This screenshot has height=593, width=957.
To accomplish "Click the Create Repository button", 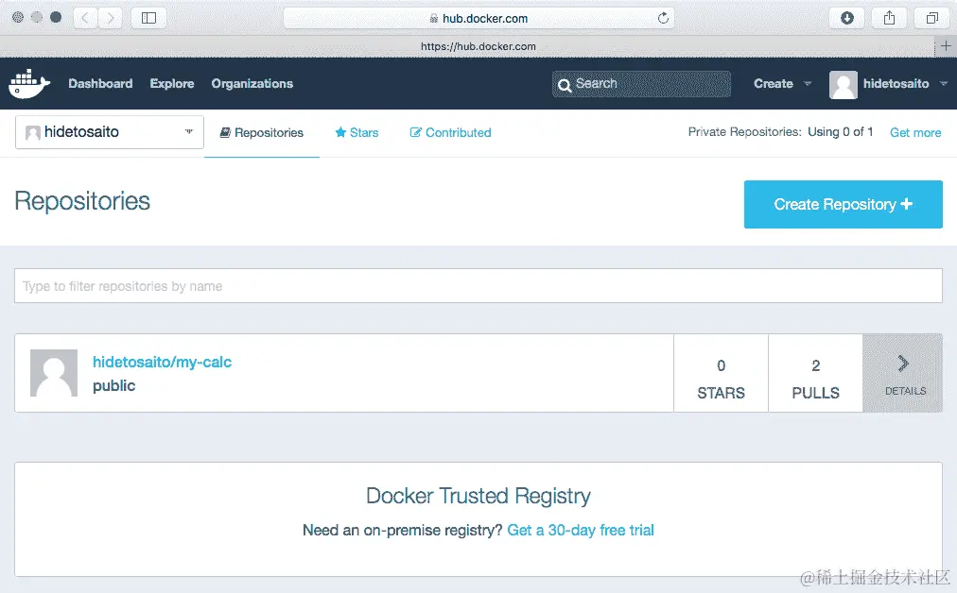I will point(843,204).
